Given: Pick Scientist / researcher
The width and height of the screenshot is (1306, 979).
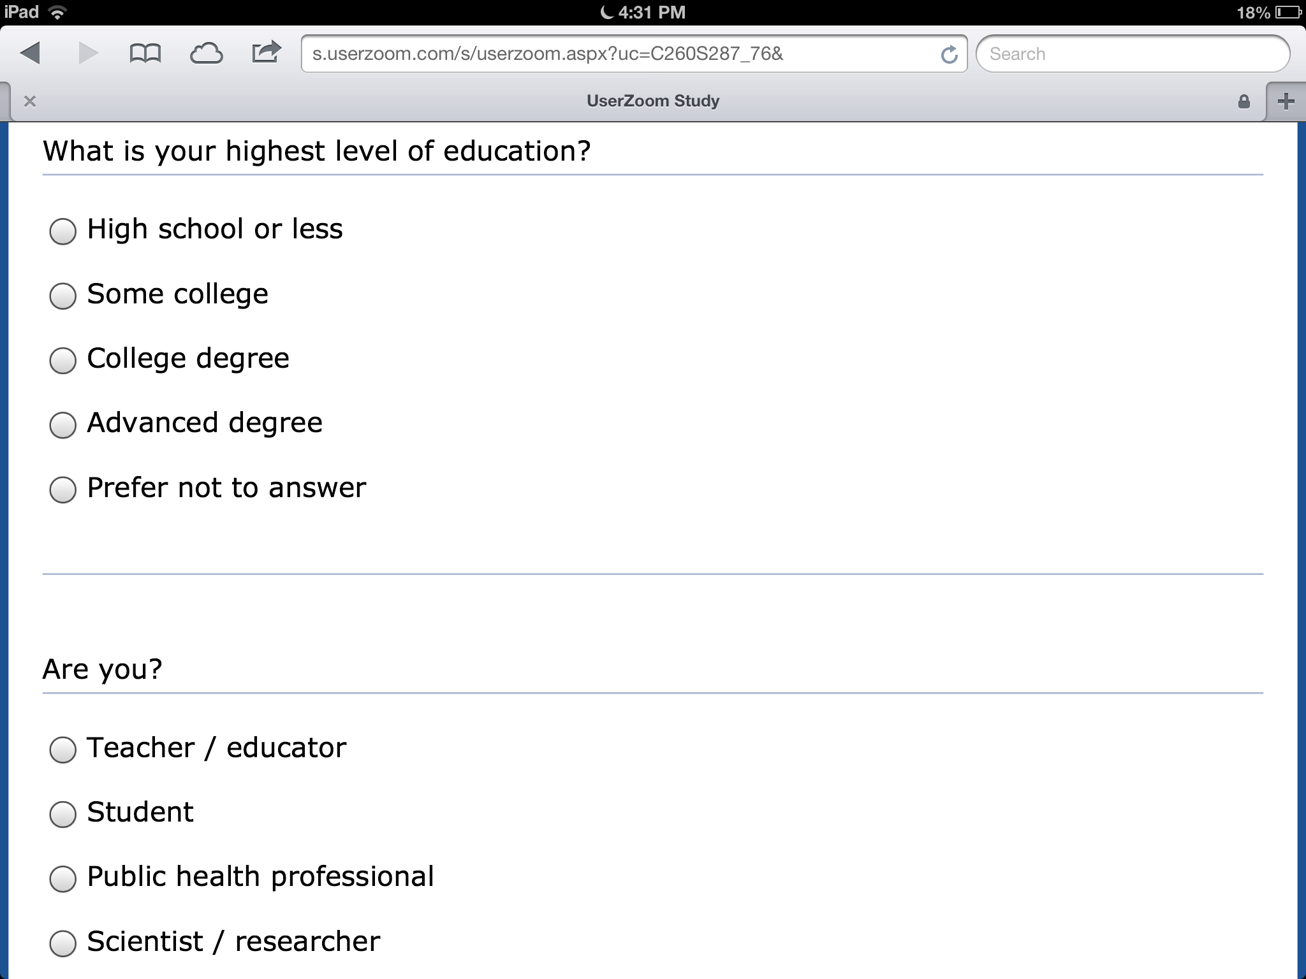Looking at the screenshot, I should click(x=62, y=943).
